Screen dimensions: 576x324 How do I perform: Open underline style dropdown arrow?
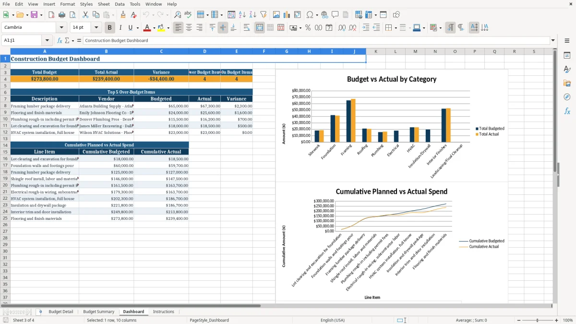click(x=137, y=28)
